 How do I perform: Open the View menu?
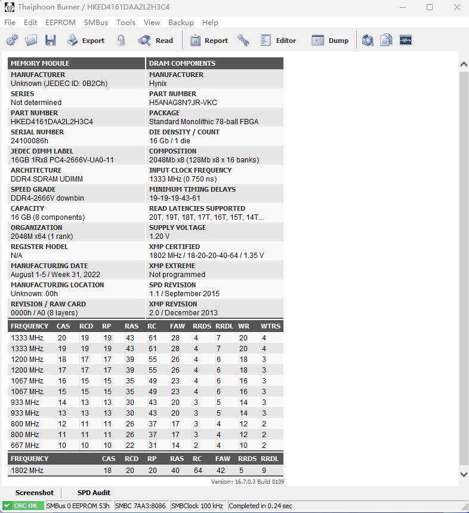pyautogui.click(x=152, y=23)
